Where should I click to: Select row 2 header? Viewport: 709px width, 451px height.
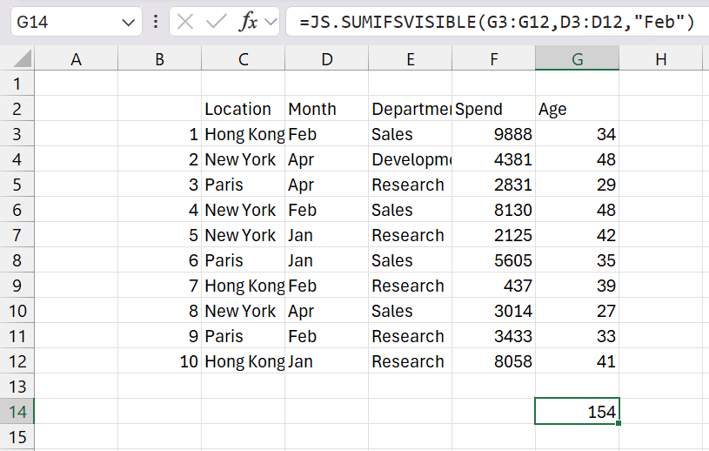(17, 109)
